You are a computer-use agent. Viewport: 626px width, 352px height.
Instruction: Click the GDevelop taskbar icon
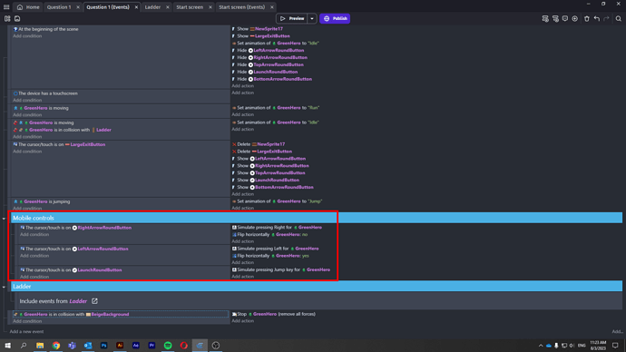click(x=200, y=346)
